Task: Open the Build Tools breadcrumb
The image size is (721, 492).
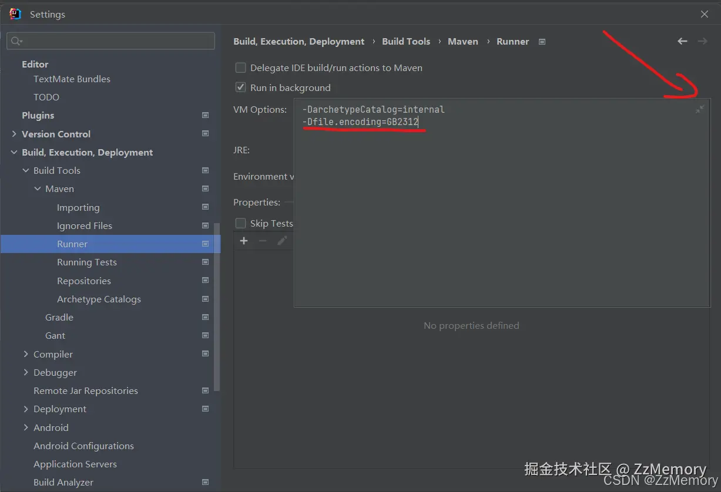Action: pos(406,41)
